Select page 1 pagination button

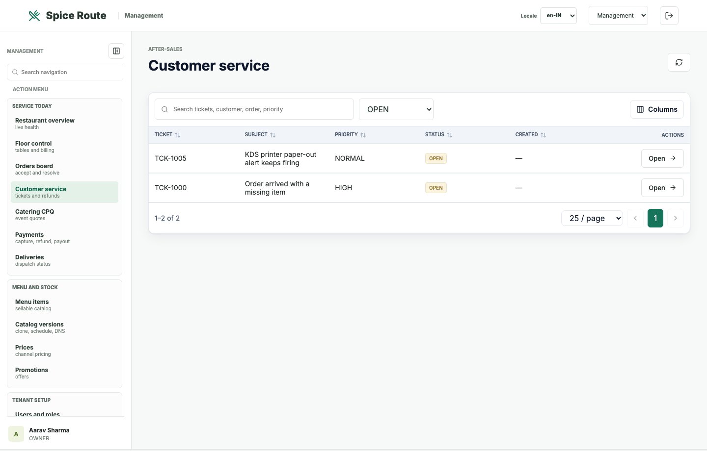pos(655,218)
